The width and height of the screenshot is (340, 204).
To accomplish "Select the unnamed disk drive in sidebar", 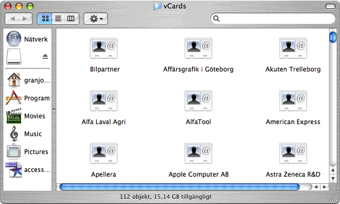I will tap(14, 56).
